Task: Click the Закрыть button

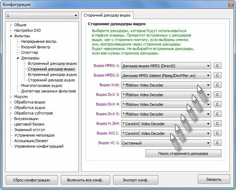Action: pos(214,179)
